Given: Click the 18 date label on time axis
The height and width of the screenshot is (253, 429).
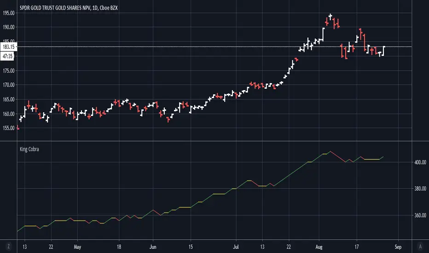Looking at the screenshot, I should click(119, 247).
